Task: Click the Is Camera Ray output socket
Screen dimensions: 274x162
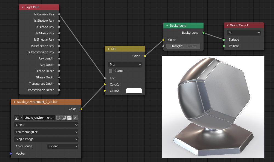Action: click(x=59, y=14)
